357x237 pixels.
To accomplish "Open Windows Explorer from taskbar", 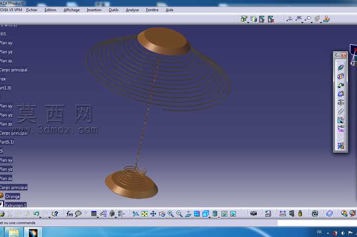I will pyautogui.click(x=14, y=232).
